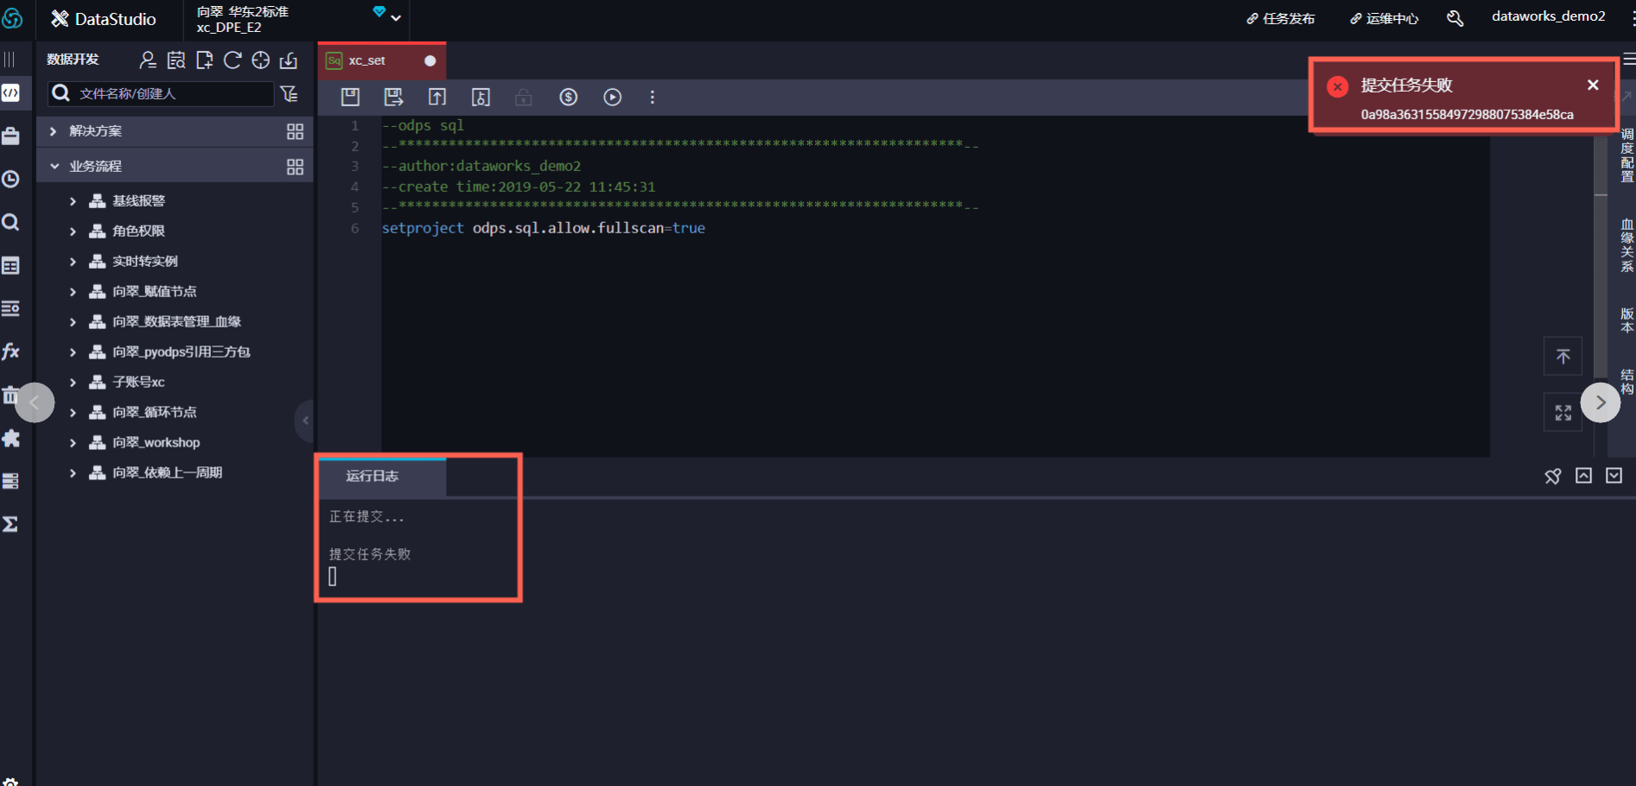The image size is (1636, 786).
Task: Click the grid view icon beside 业务流程
Action: [295, 167]
